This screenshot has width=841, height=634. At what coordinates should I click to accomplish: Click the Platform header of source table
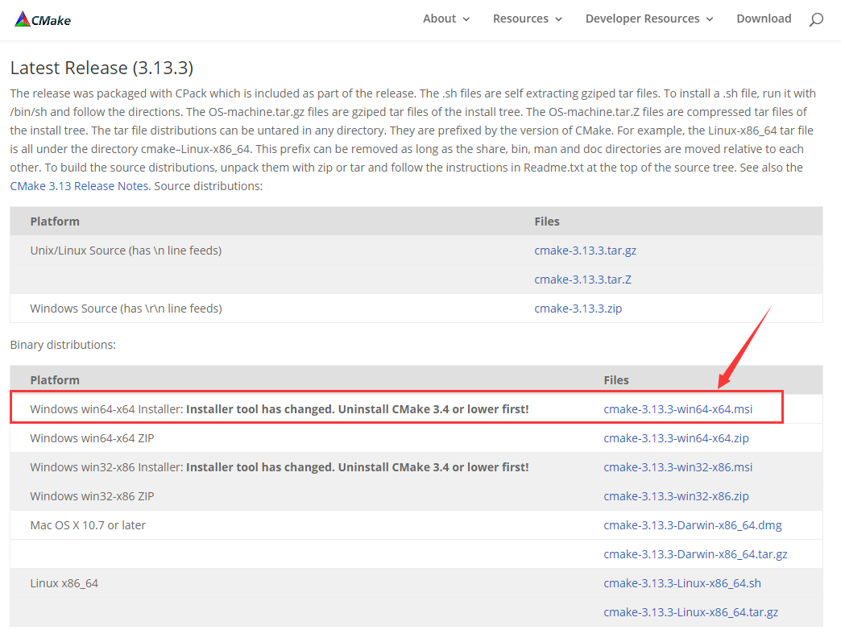pos(55,222)
